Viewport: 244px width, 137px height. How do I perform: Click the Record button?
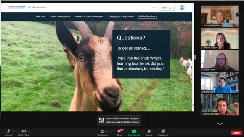(x=149, y=133)
